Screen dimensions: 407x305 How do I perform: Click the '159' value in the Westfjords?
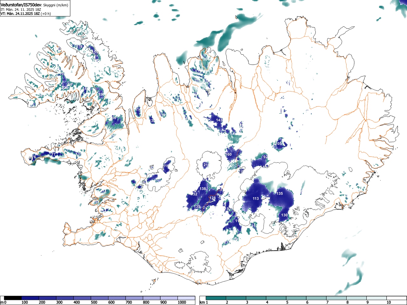point(95,52)
